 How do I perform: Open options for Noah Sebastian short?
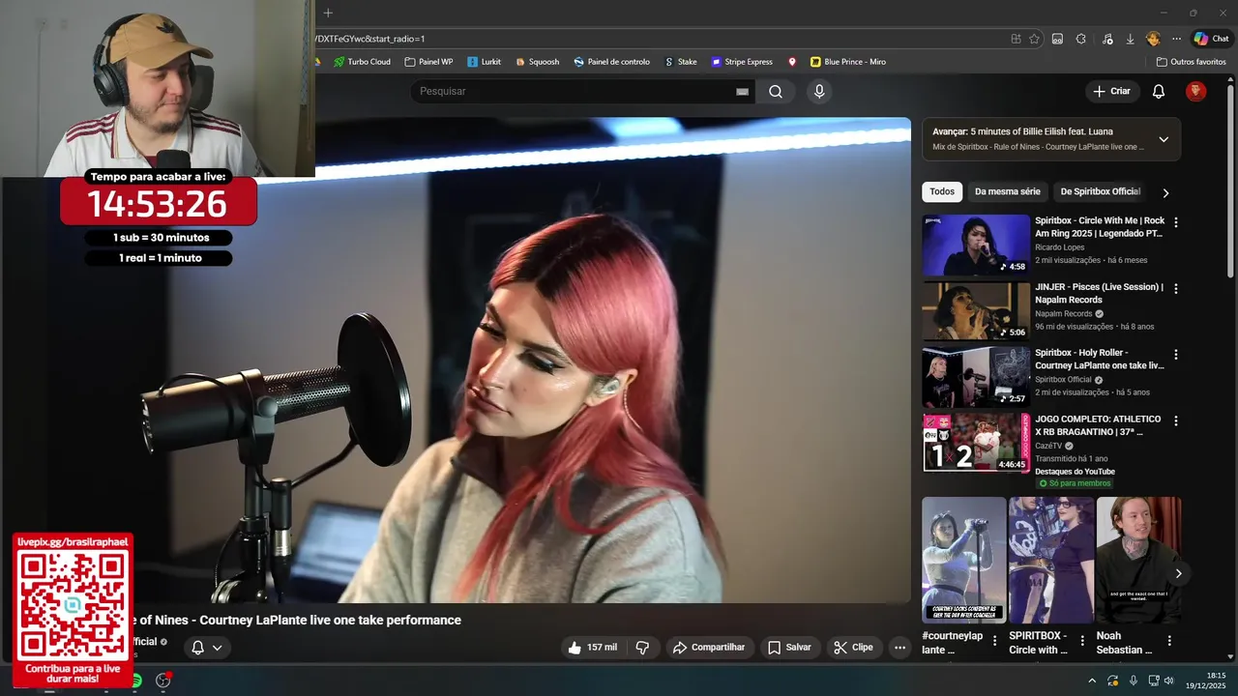point(1169,641)
